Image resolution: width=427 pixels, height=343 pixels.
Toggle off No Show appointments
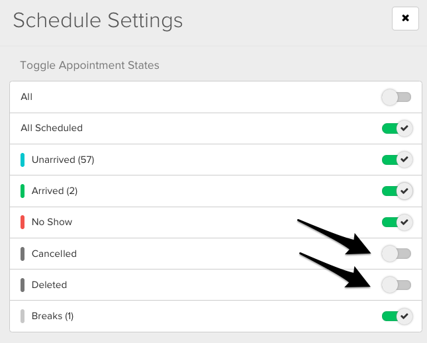pyautogui.click(x=397, y=222)
